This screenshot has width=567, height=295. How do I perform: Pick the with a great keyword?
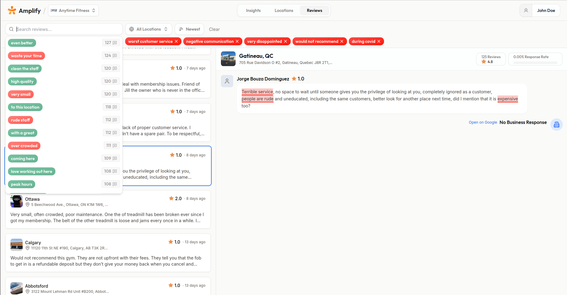pyautogui.click(x=23, y=133)
